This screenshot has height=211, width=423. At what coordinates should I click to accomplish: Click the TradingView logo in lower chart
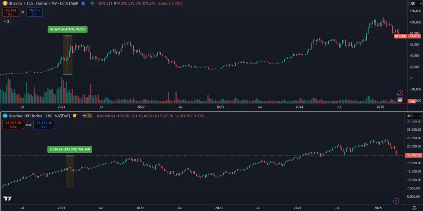tap(7, 198)
